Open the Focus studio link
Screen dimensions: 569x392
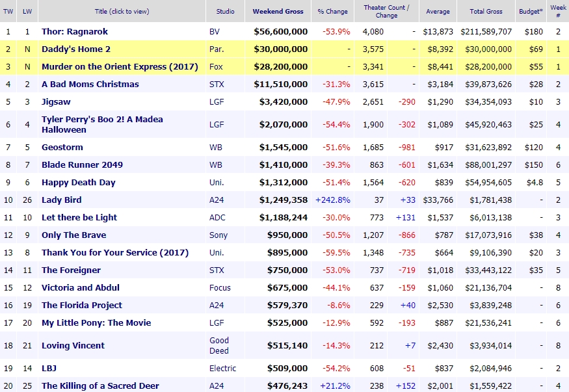tap(220, 287)
